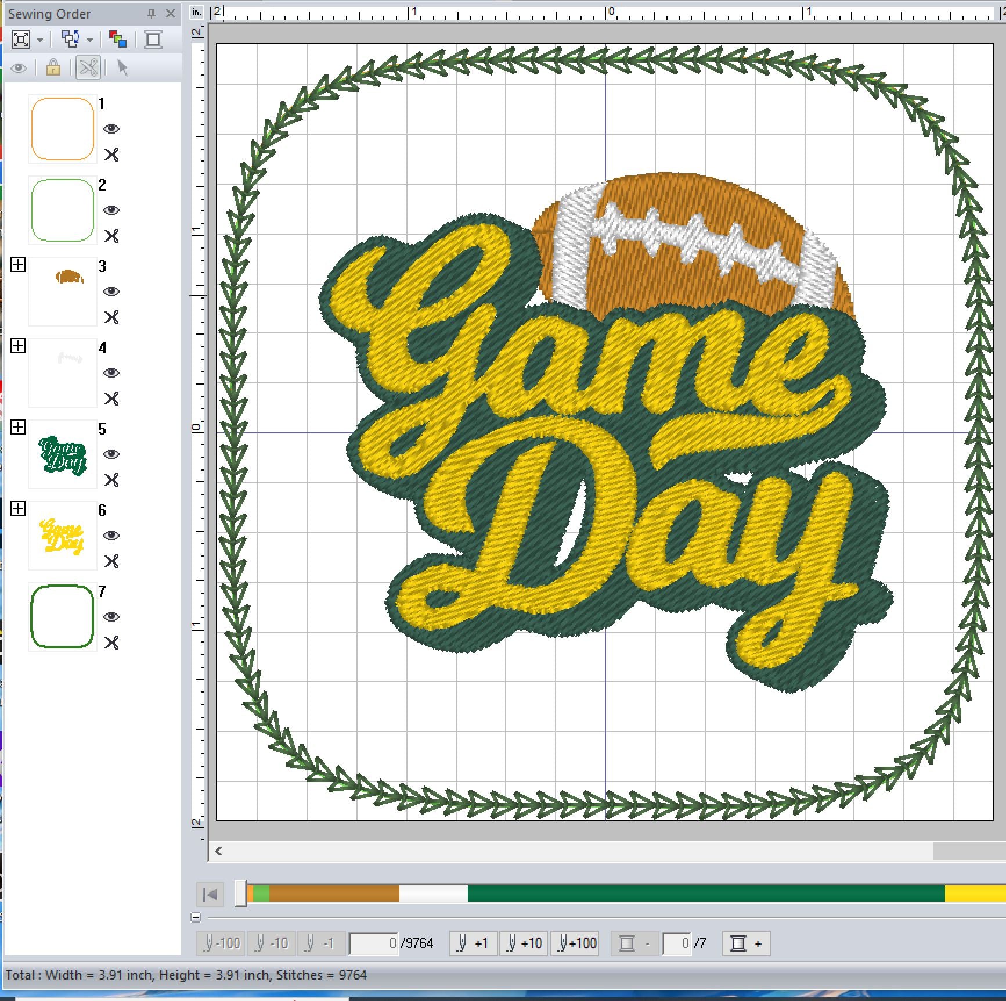Click the padlock lock icon

pos(53,68)
